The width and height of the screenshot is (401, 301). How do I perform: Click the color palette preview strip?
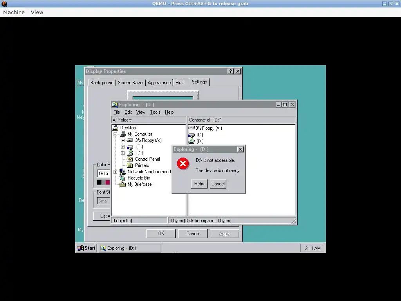103,182
